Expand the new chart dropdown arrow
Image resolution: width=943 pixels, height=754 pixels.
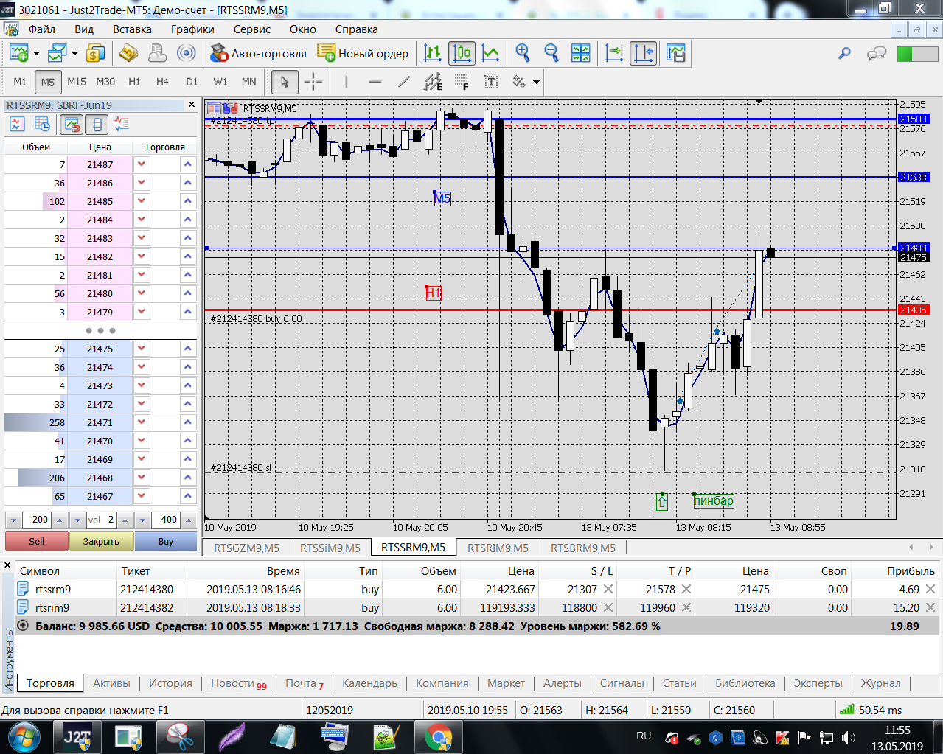tap(36, 54)
